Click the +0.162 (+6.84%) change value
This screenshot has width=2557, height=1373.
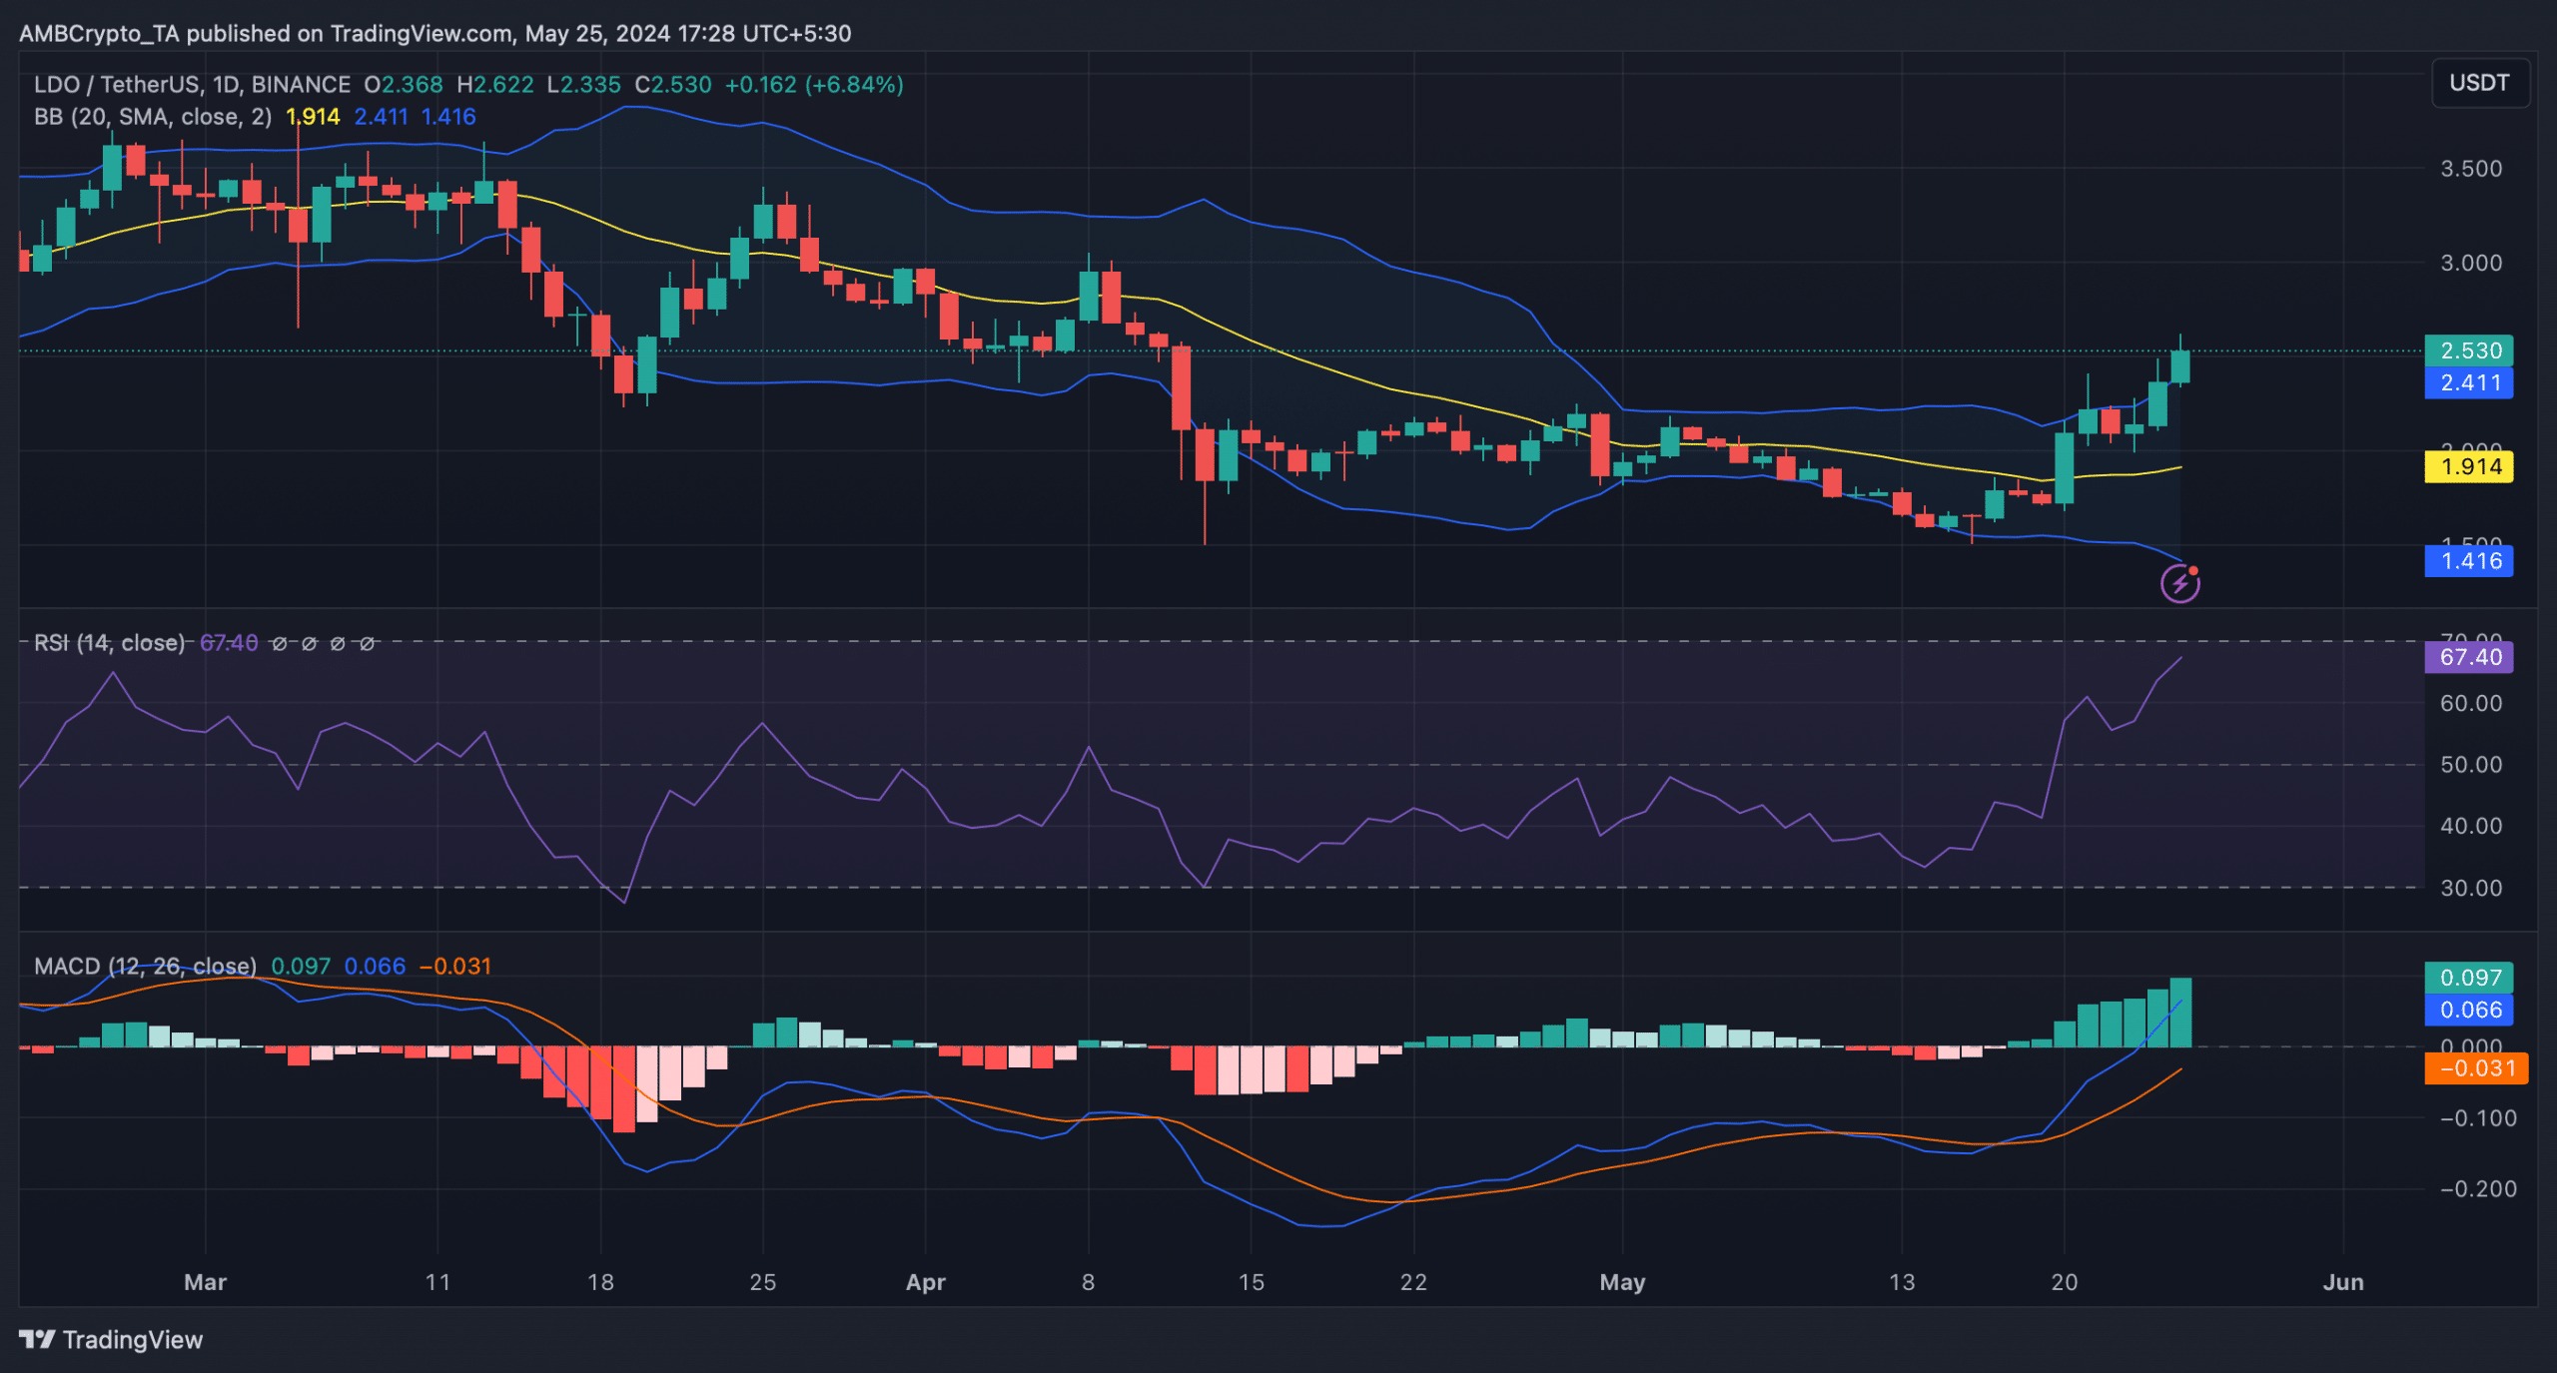(x=814, y=85)
